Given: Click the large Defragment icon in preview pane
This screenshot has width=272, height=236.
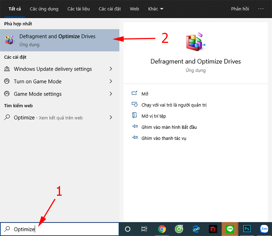Looking at the screenshot, I should [196, 42].
